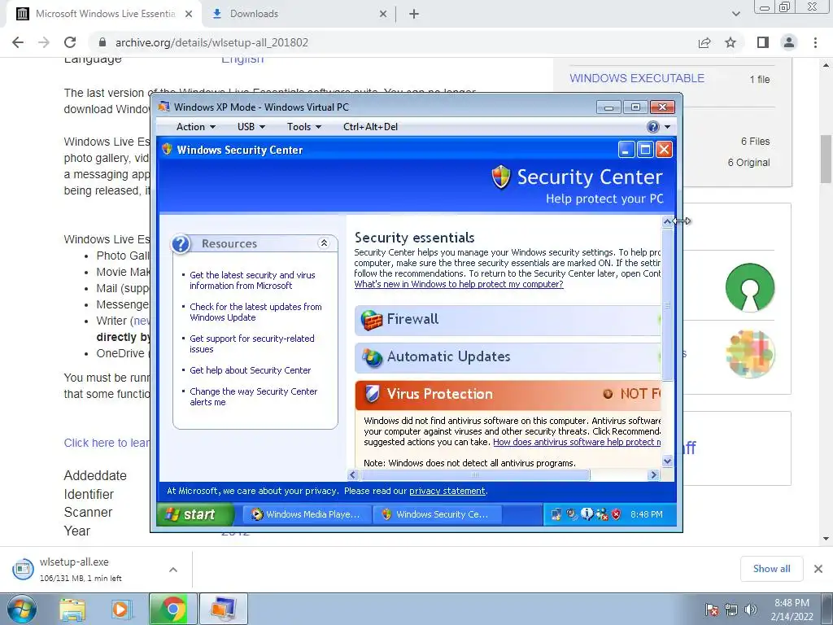
Task: Open the volume speaker tray icon
Action: 751,610
